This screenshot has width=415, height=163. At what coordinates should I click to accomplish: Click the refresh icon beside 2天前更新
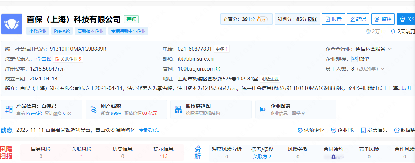pos(393,32)
